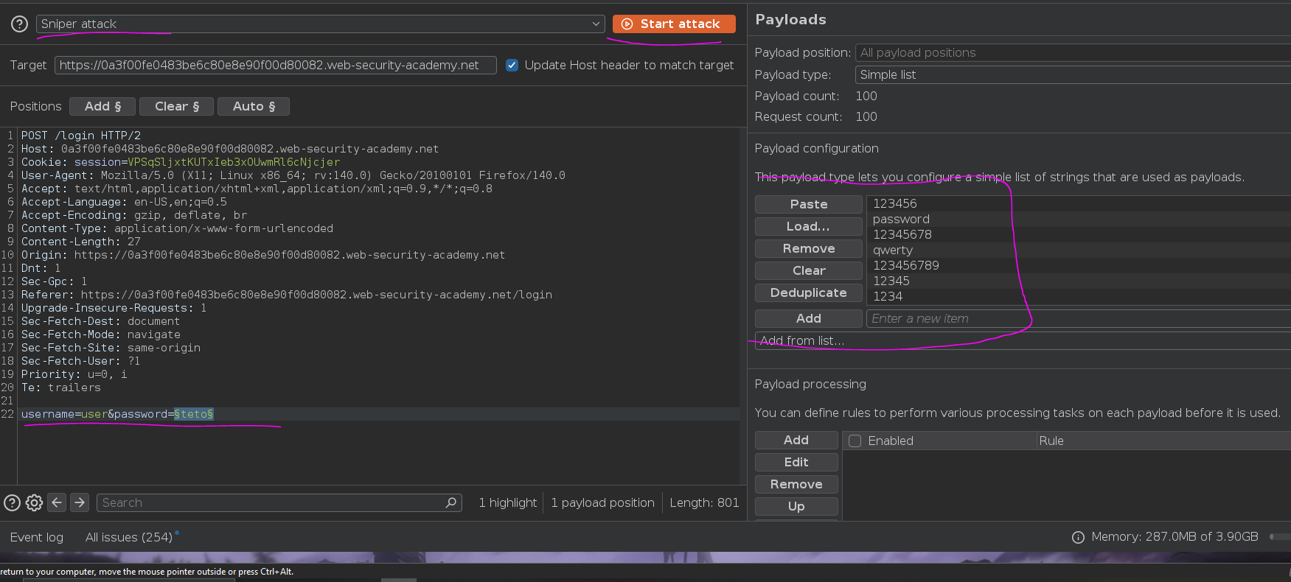Select payload 1234 in the list
The height and width of the screenshot is (582, 1291).
pyautogui.click(x=1079, y=296)
